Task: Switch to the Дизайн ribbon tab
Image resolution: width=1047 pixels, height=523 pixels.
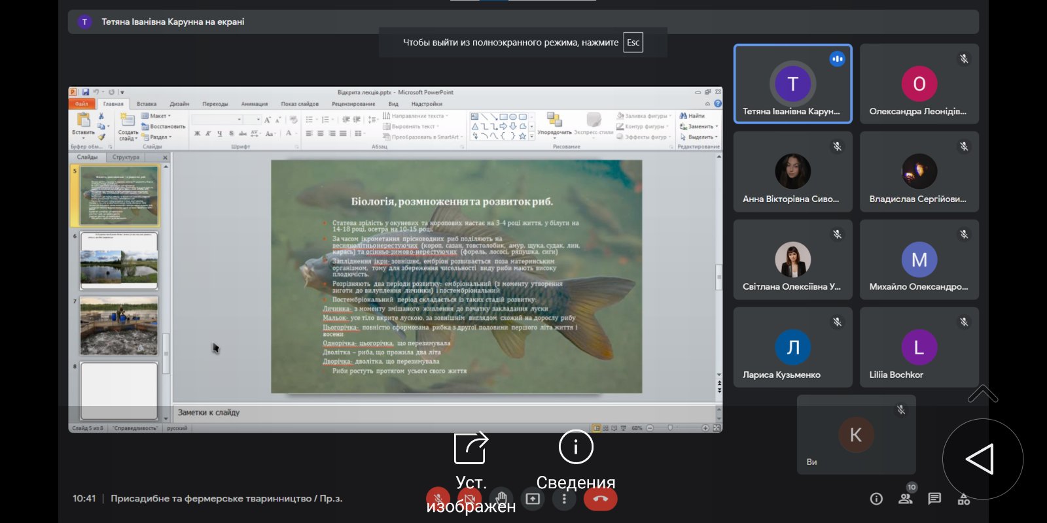Action: pos(179,103)
